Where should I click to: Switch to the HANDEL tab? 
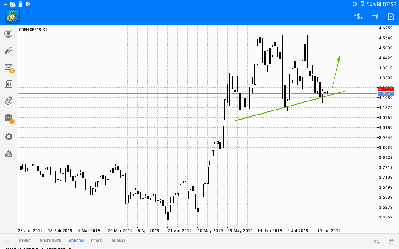click(25, 241)
